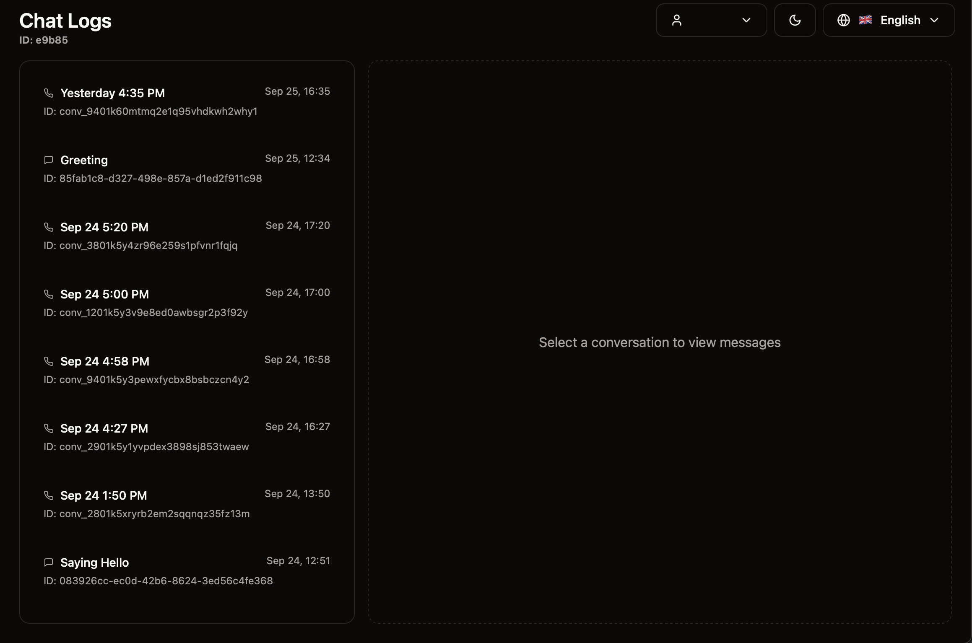Click the phone icon beside Sep 24 4:27 PM
Viewport: 972px width, 643px height.
pyautogui.click(x=48, y=428)
